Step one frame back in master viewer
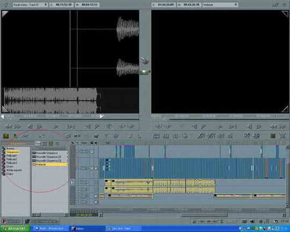The width and height of the screenshot is (290, 232). point(249,127)
